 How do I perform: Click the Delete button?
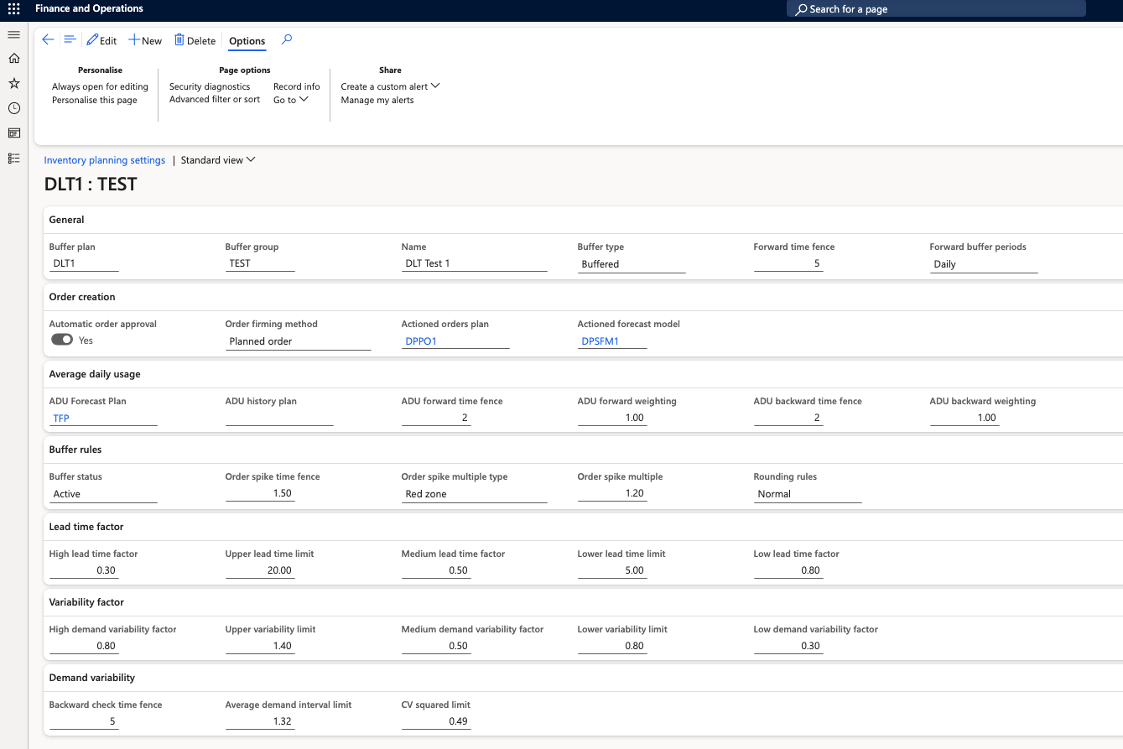click(195, 40)
